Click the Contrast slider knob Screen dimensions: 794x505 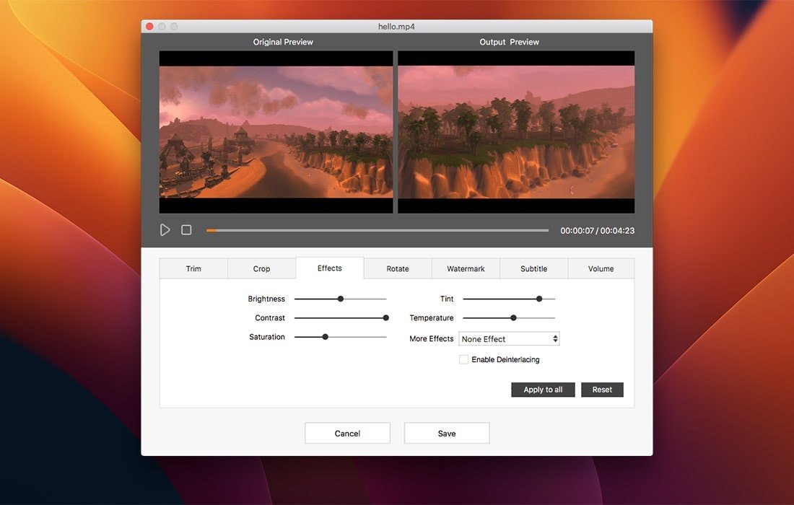click(x=385, y=317)
